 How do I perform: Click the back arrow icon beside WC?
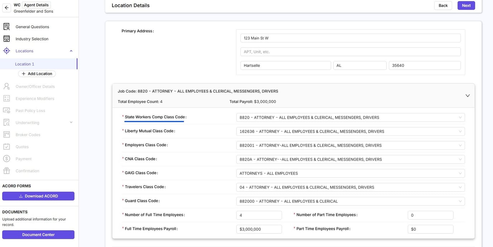pos(6,8)
